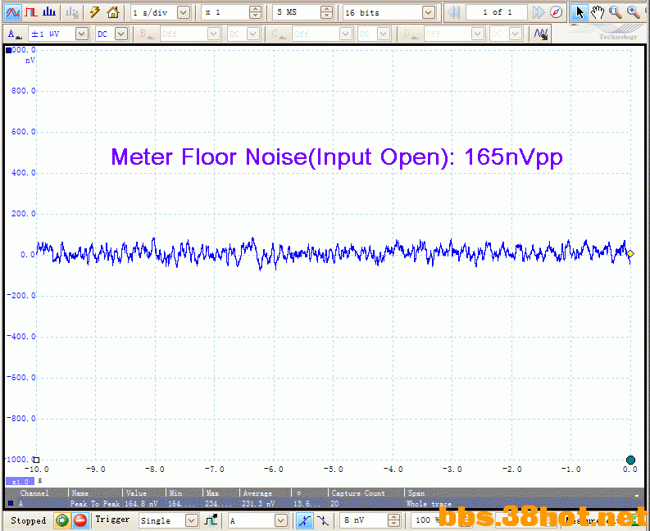This screenshot has height=531, width=650.
Task: Open the grayed-out signal generator icon
Action: point(71,12)
